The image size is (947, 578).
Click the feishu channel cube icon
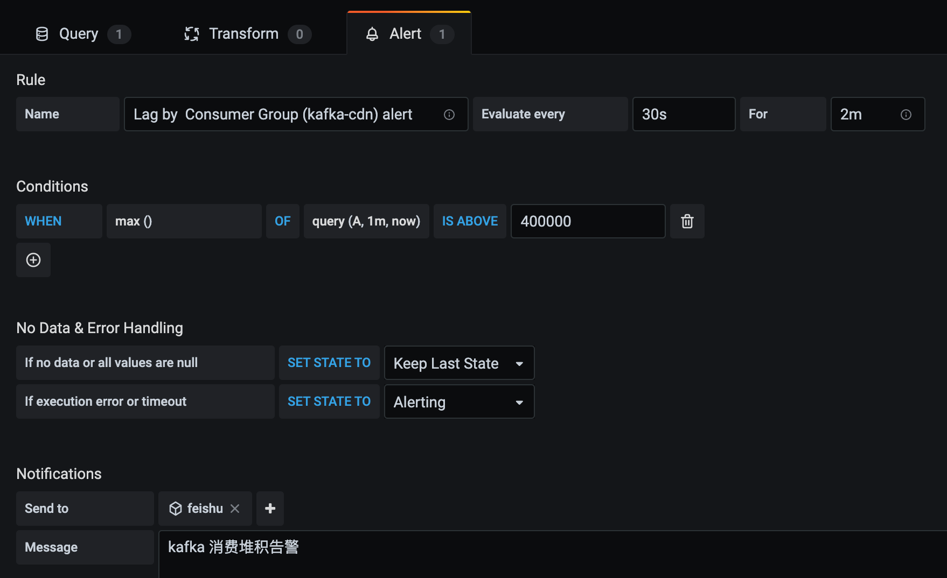(176, 509)
